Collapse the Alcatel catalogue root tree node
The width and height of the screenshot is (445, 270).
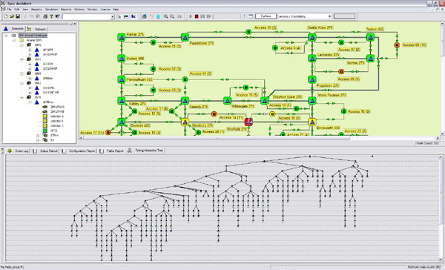point(6,36)
